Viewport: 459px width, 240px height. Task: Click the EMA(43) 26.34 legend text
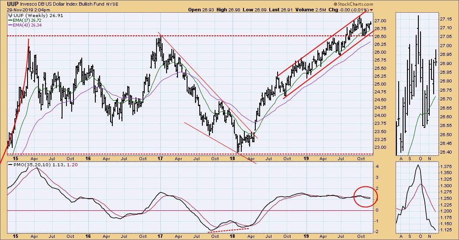pyautogui.click(x=28, y=25)
